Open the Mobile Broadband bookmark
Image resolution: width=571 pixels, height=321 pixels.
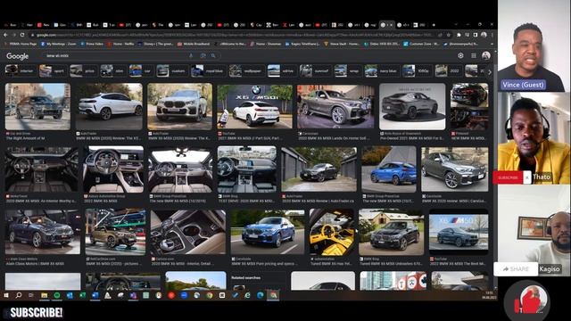tap(194, 44)
